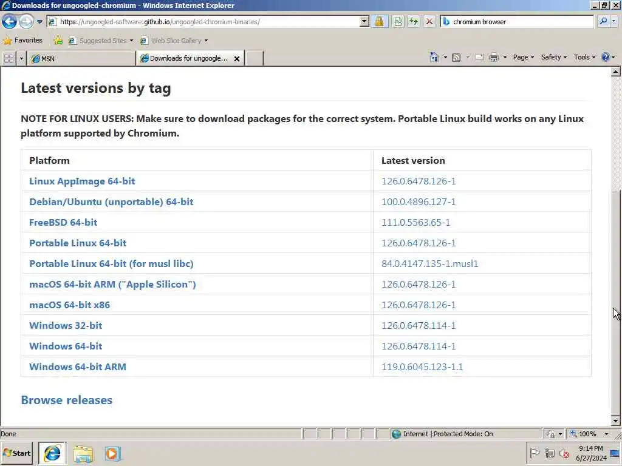Click the scrollbar down arrow
The height and width of the screenshot is (466, 622).
[616, 420]
